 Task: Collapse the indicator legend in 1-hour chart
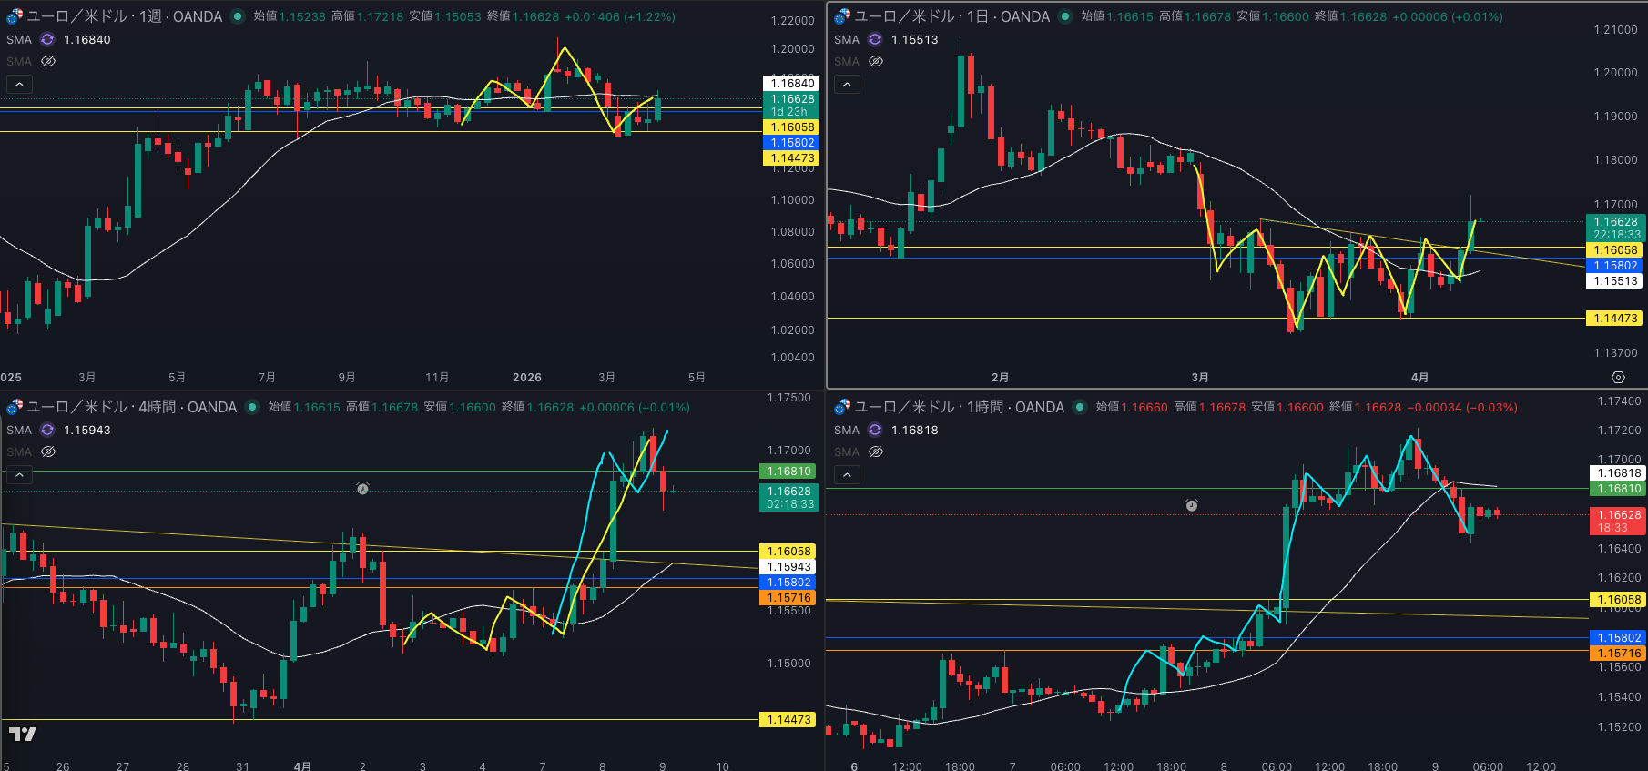pos(847,474)
